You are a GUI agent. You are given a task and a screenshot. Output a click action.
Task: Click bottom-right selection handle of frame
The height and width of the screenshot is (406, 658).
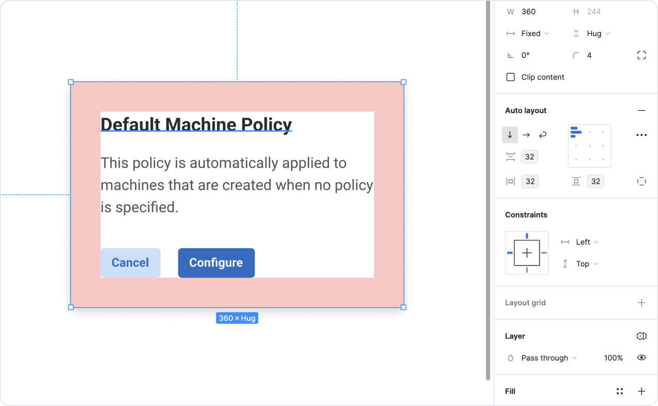(x=403, y=307)
